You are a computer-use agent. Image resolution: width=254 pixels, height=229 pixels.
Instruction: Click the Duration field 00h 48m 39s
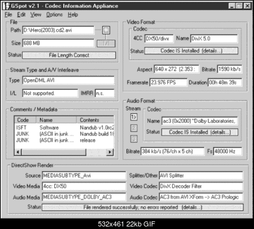click(225, 82)
